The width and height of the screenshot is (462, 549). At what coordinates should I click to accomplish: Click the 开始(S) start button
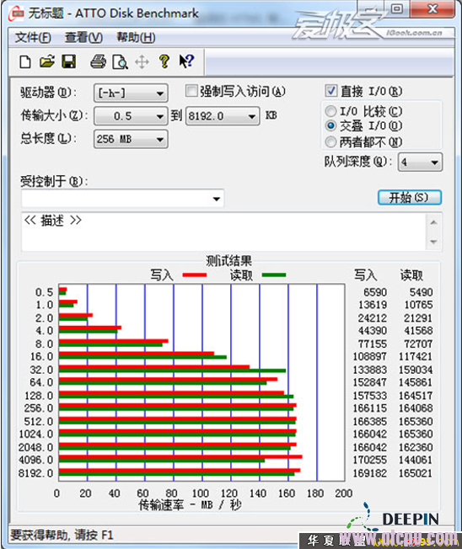410,198
